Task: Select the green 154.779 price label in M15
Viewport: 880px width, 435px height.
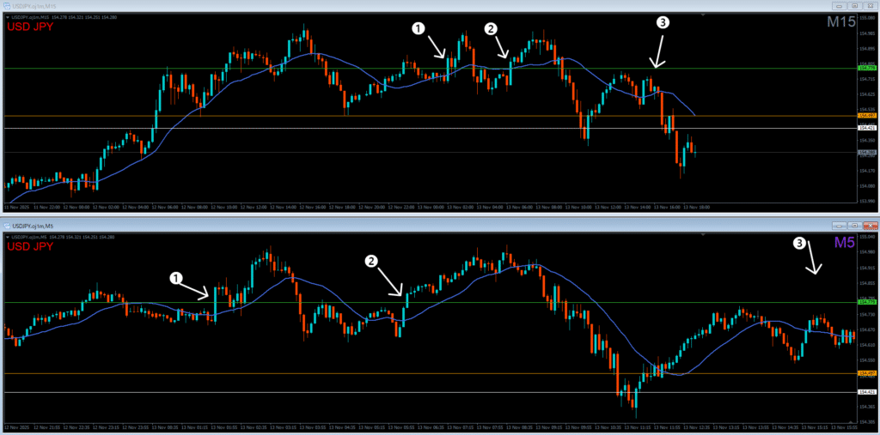Action: [867, 68]
